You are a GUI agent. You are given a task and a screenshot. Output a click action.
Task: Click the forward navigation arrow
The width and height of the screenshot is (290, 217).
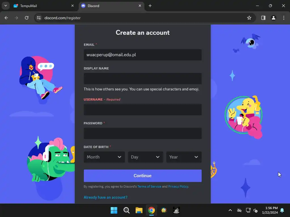(x=16, y=18)
